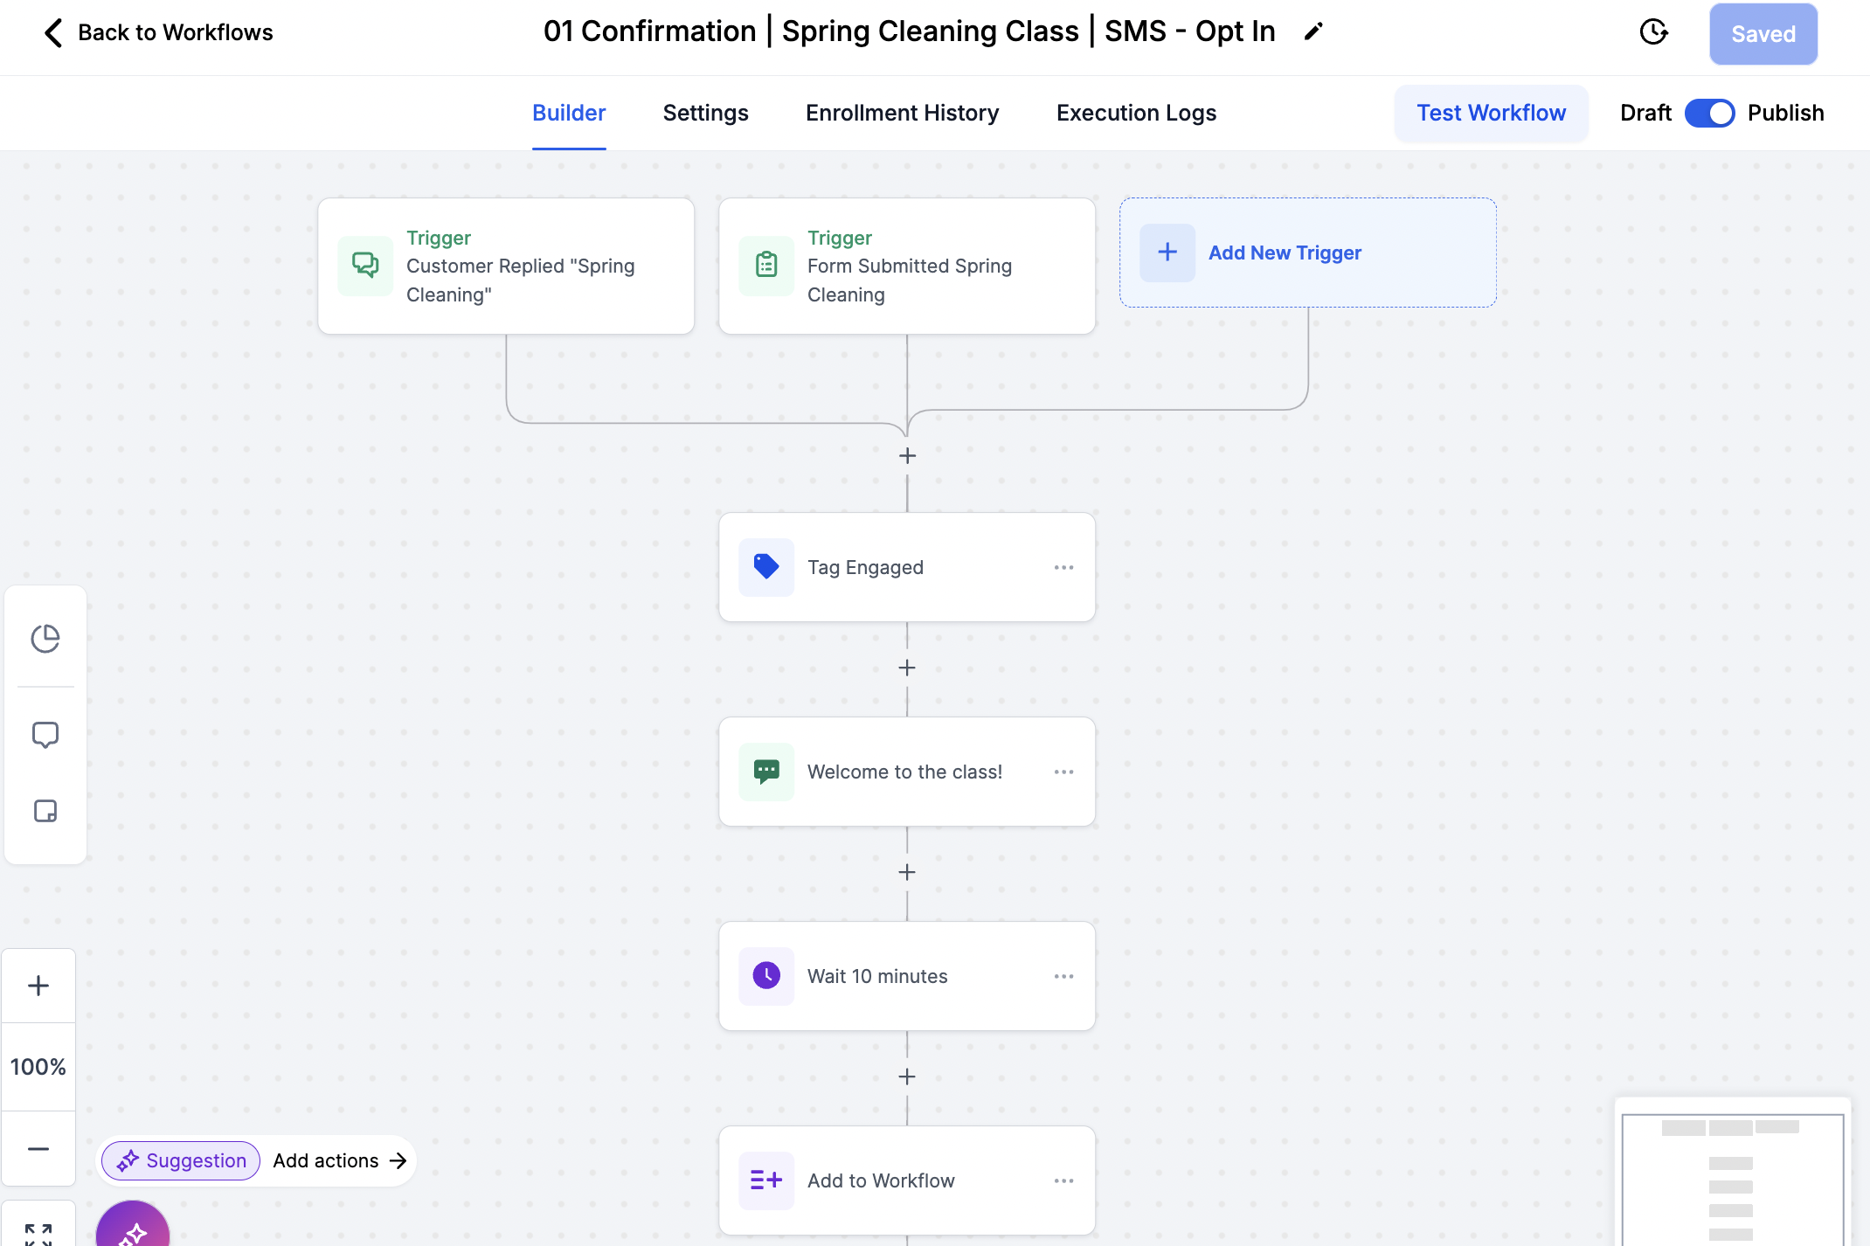The height and width of the screenshot is (1246, 1870).
Task: Open options menu for Add to Workflow
Action: (1063, 1180)
